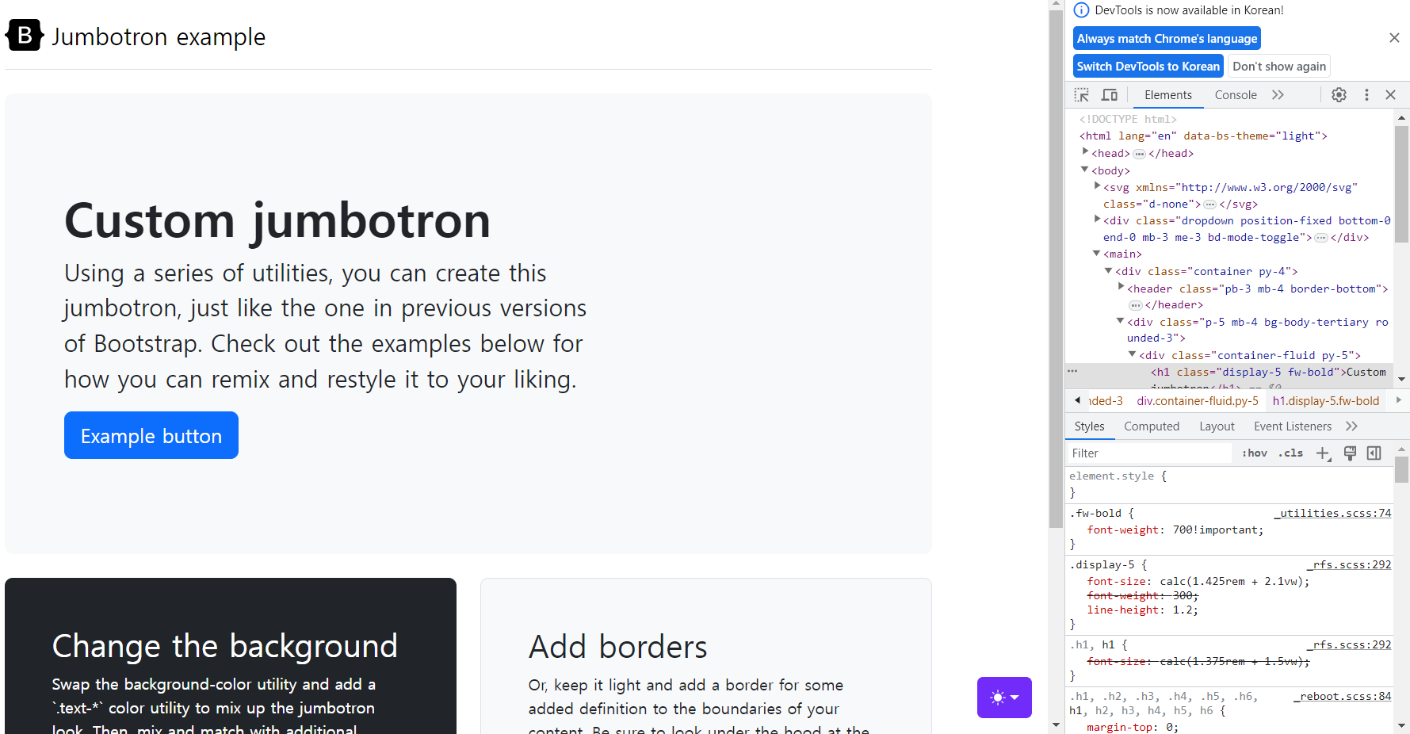Toggle the rendering emulations paintbrush icon
Viewport: 1410px width, 734px height.
[x=1350, y=453]
